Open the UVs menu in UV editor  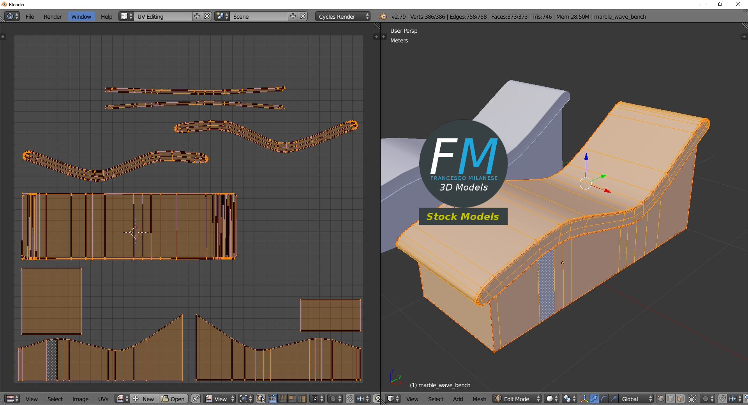103,399
